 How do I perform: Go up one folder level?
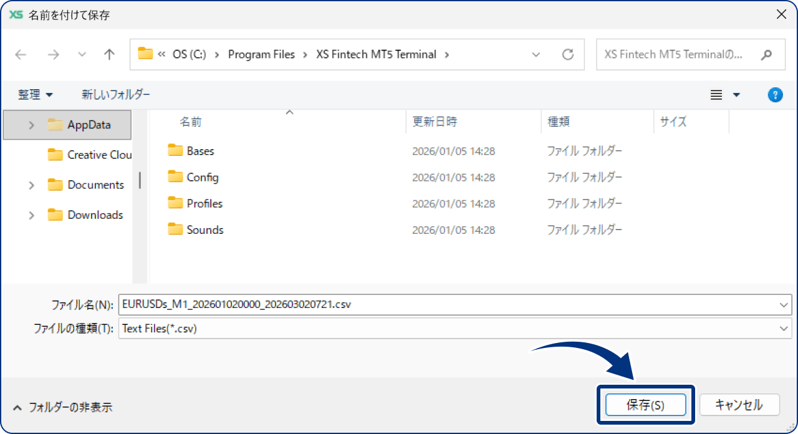click(x=109, y=55)
